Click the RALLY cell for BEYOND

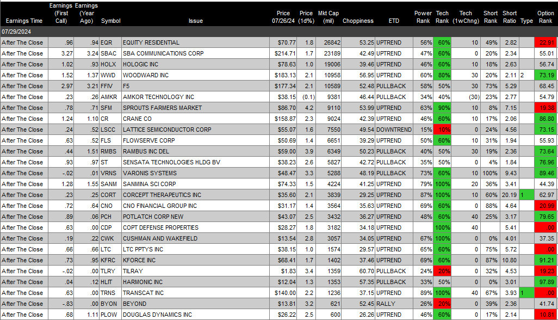click(x=394, y=304)
